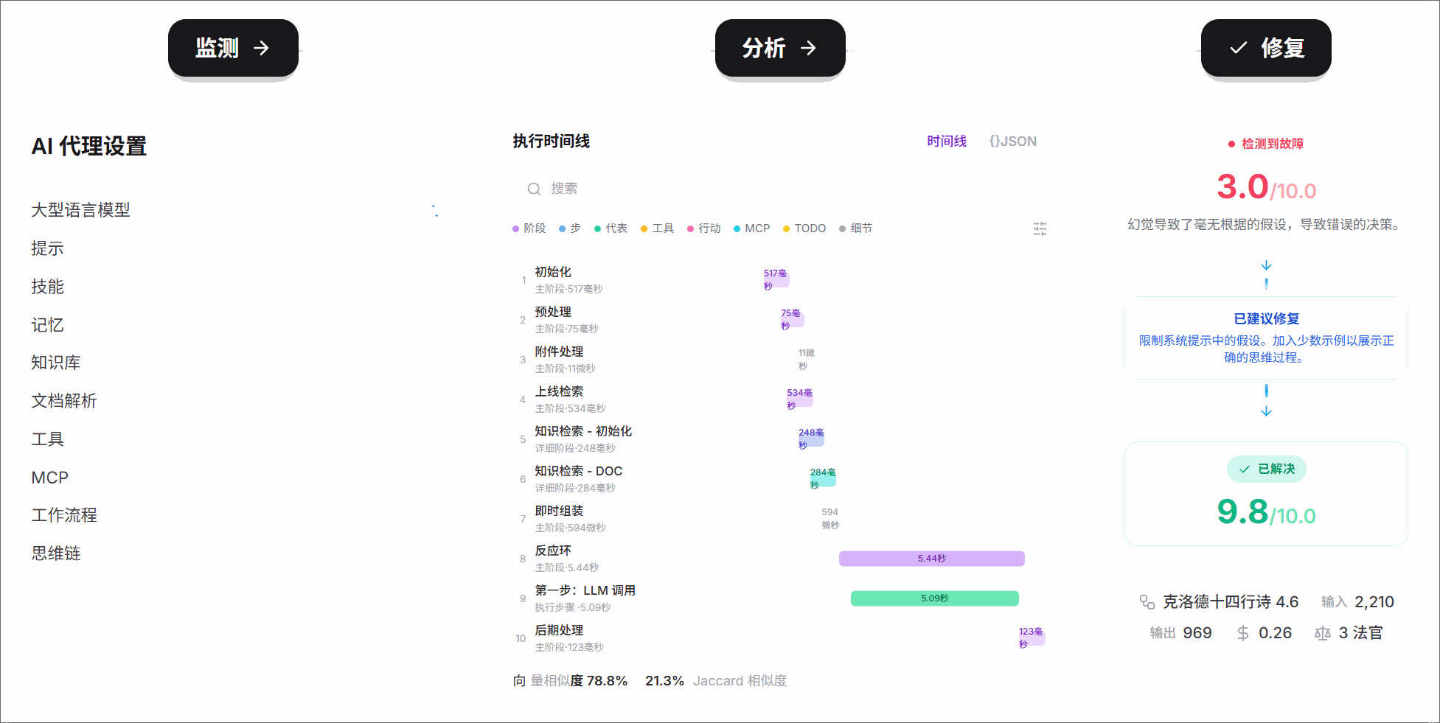The height and width of the screenshot is (723, 1440).
Task: Toggle the 工具 legend filter
Action: 657,228
